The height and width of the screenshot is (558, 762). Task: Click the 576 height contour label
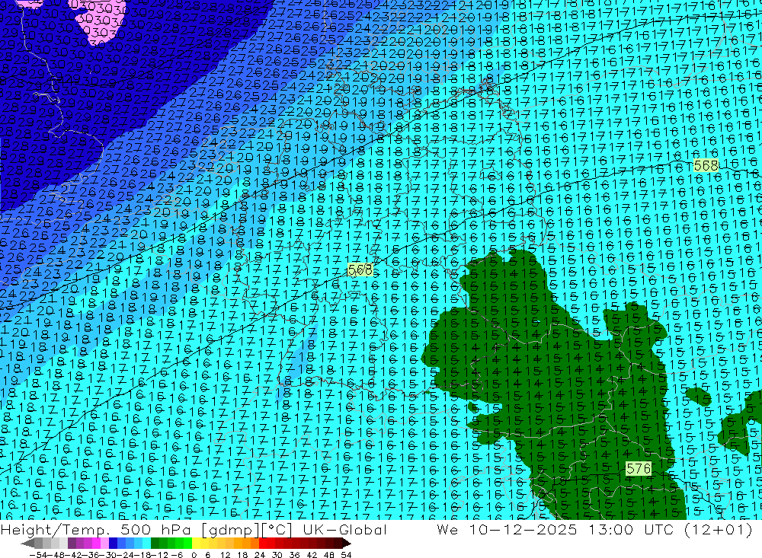pyautogui.click(x=638, y=469)
